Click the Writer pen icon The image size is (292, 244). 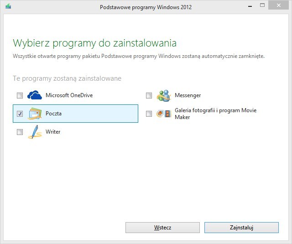(x=35, y=132)
